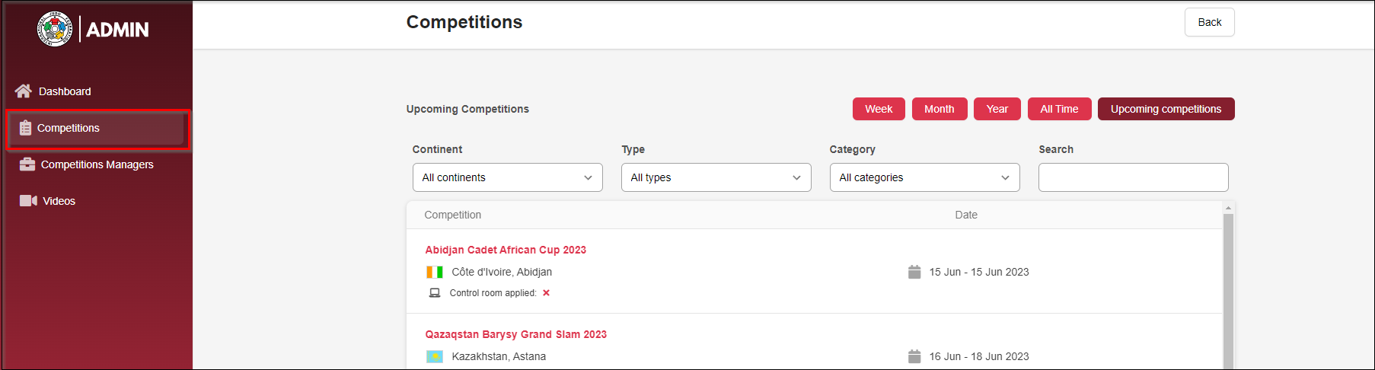Select the All Time filter
Viewport: 1375px width, 370px height.
[1059, 109]
